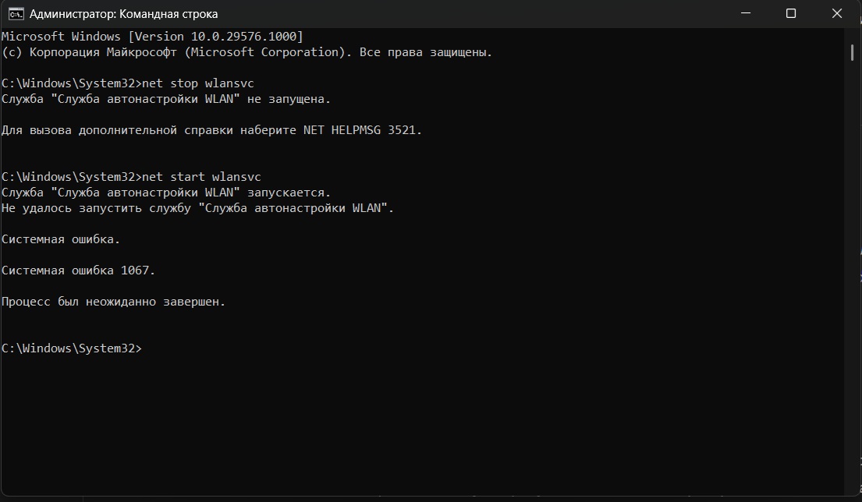Minimize the Командная строка window
This screenshot has width=862, height=502.
[x=746, y=13]
